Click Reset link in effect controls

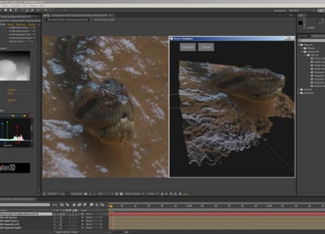(x=11, y=24)
